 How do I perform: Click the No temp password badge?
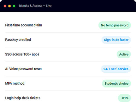114,25
